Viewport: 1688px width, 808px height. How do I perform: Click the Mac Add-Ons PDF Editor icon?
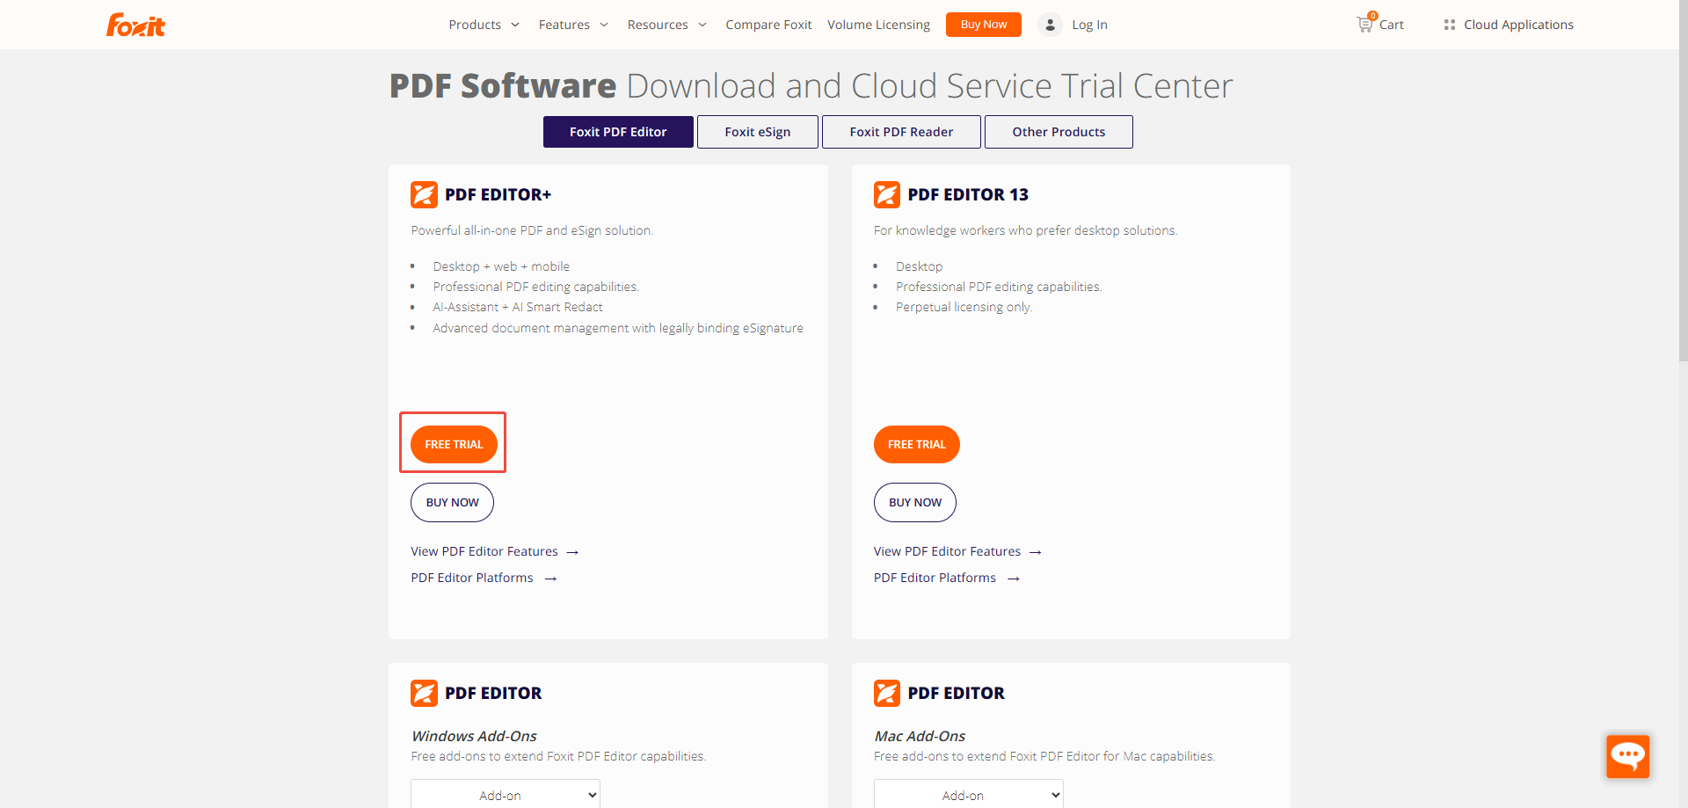point(887,693)
